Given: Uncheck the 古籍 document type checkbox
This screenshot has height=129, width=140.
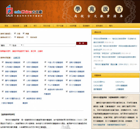Looking at the screenshot, I should pyautogui.click(x=15, y=33).
